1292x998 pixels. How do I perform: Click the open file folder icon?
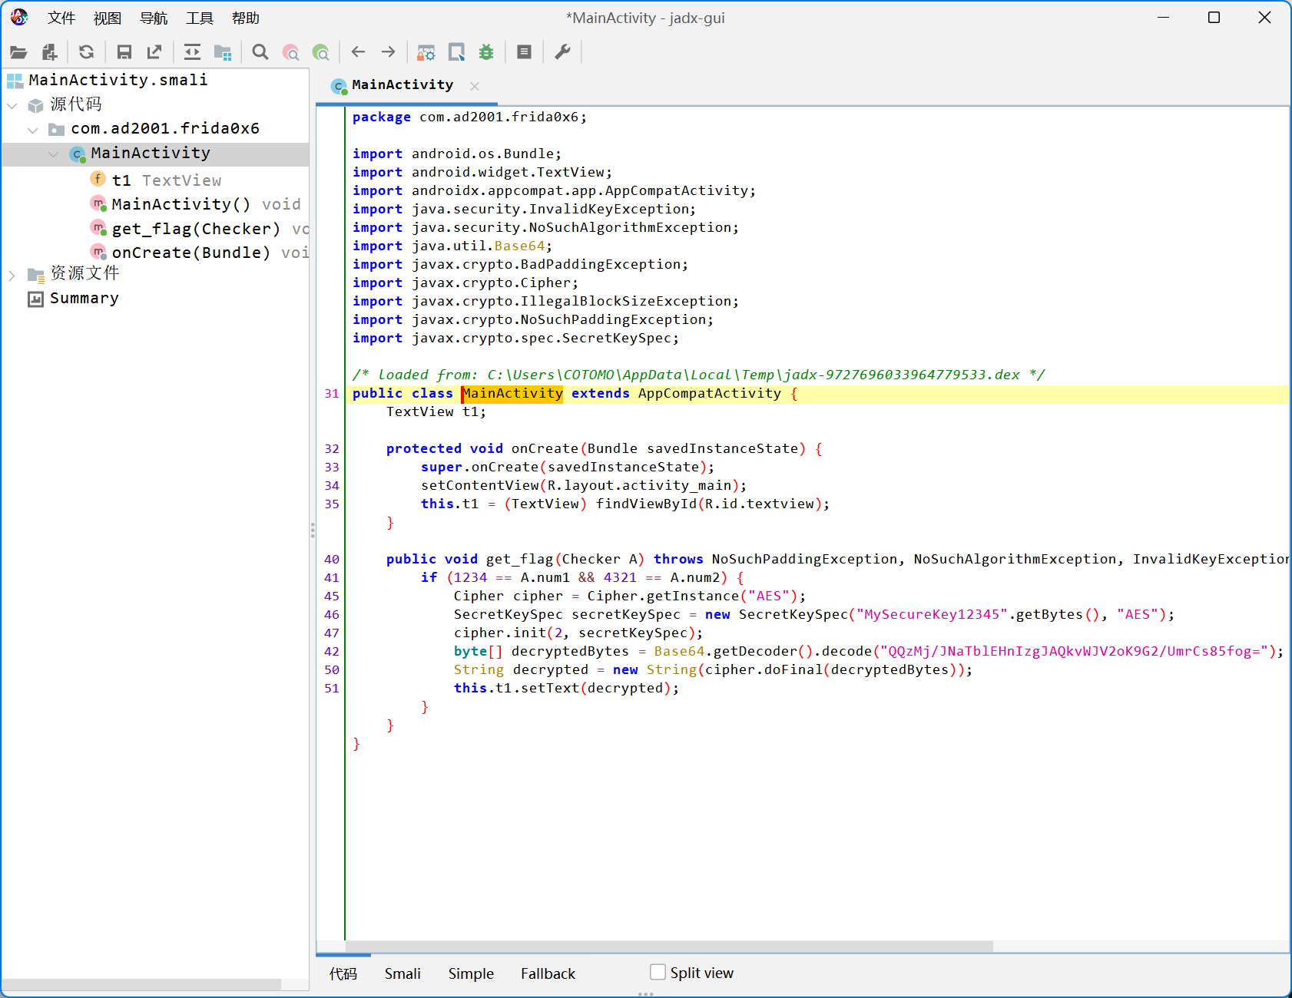click(x=18, y=52)
